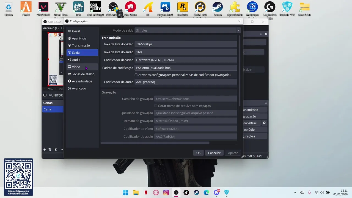Close the Configurações dialog
The height and width of the screenshot is (198, 352).
239,21
